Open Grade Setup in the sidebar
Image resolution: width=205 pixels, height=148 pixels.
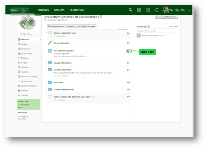tap(26, 53)
